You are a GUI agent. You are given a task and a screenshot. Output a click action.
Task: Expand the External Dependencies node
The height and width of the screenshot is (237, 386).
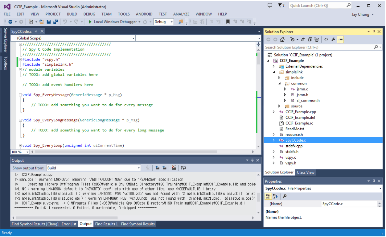tap(273, 66)
